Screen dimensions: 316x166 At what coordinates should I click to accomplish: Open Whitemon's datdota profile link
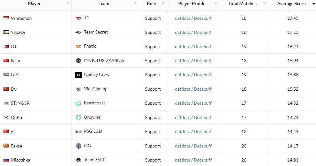183,18
